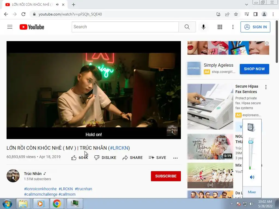279x209 pixels.
Task: Open the #LRCKN hashtag in the title
Action: point(119,148)
